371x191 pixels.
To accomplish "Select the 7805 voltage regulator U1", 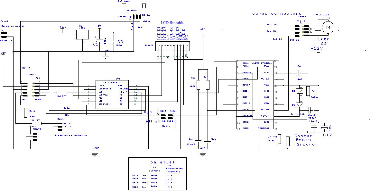I will click(x=82, y=34).
